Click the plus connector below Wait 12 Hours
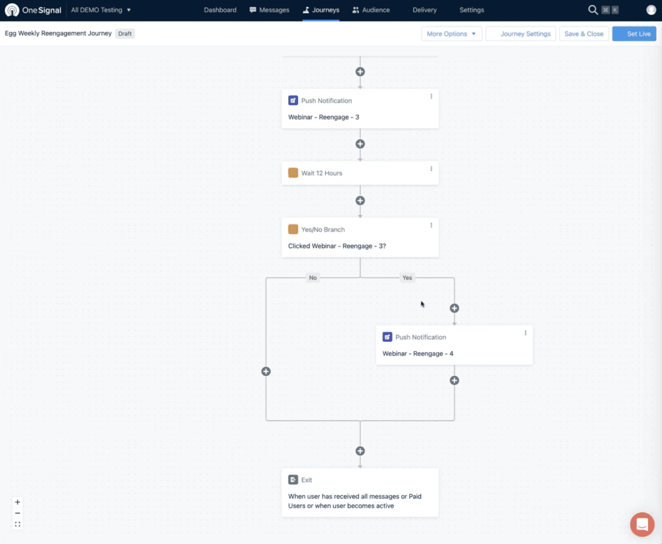The height and width of the screenshot is (544, 662). 360,200
